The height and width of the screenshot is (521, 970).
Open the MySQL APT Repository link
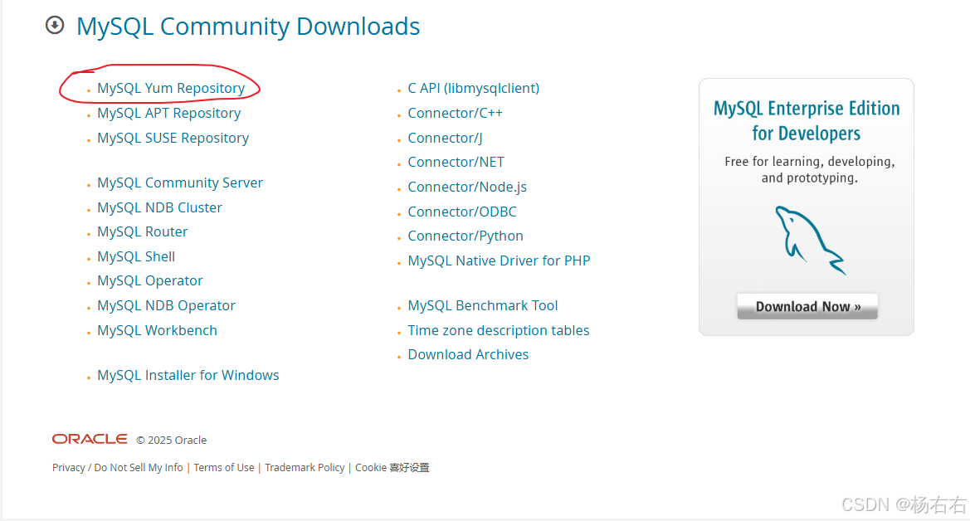click(x=168, y=113)
